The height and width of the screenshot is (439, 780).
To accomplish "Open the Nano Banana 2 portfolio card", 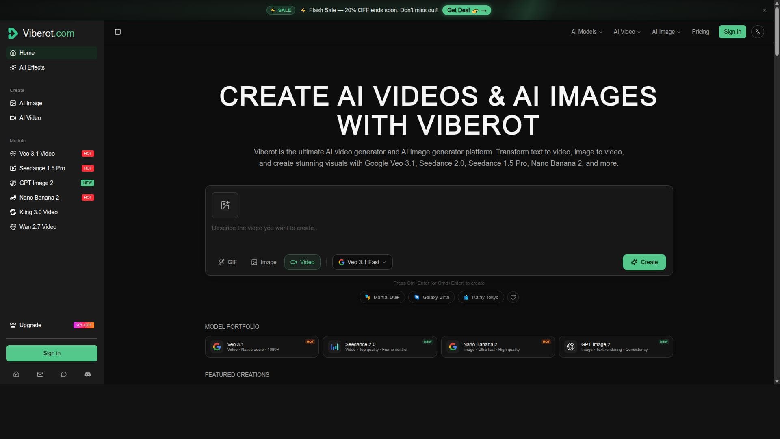I will [x=498, y=347].
